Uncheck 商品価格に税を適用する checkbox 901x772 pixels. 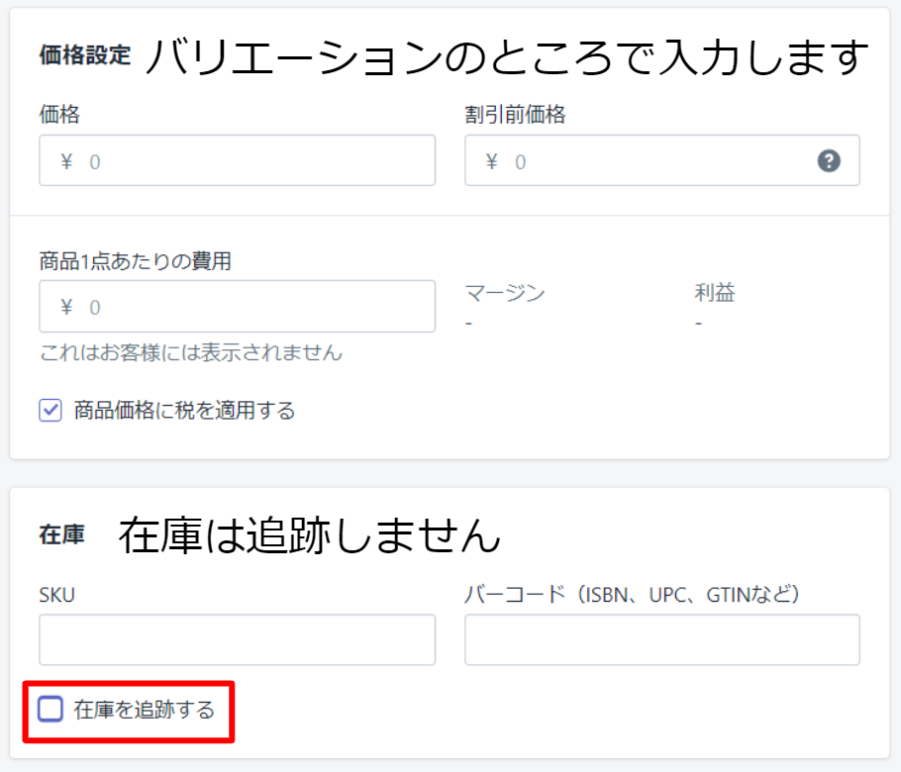click(x=50, y=410)
